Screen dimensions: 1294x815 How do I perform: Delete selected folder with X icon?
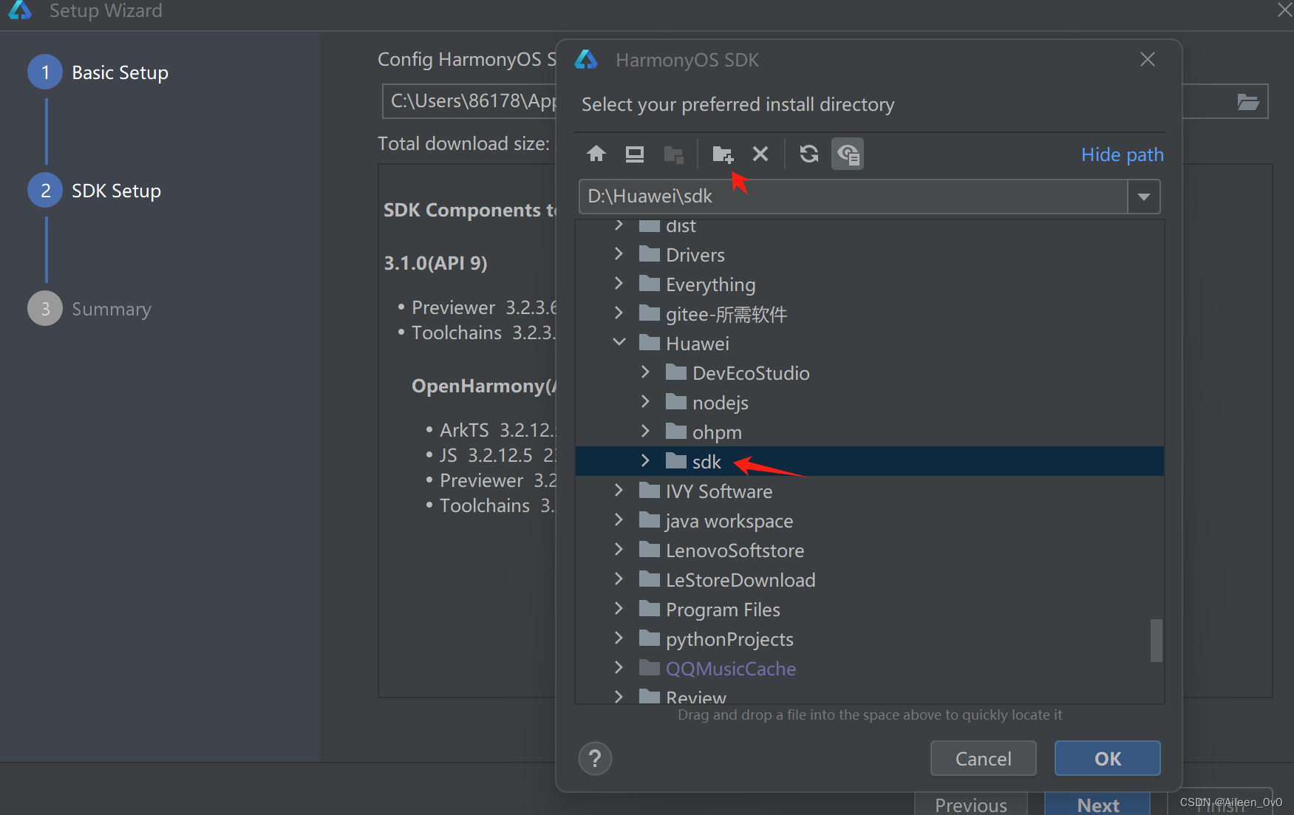760,154
